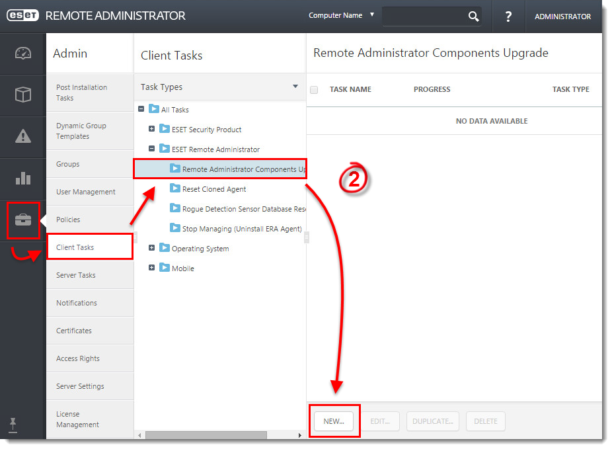Open Server Settings menu item
The height and width of the screenshot is (449, 612).
(90, 386)
